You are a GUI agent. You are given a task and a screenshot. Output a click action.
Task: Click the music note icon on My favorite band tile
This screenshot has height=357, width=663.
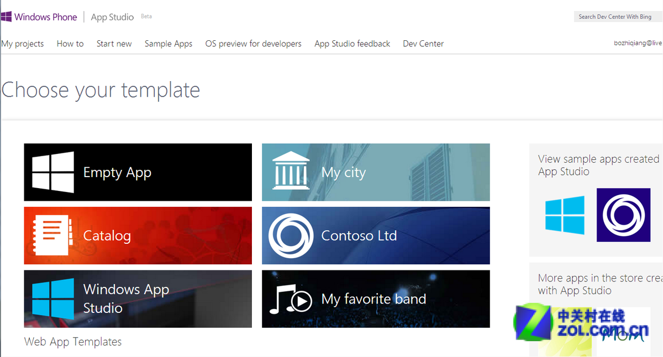pos(291,299)
